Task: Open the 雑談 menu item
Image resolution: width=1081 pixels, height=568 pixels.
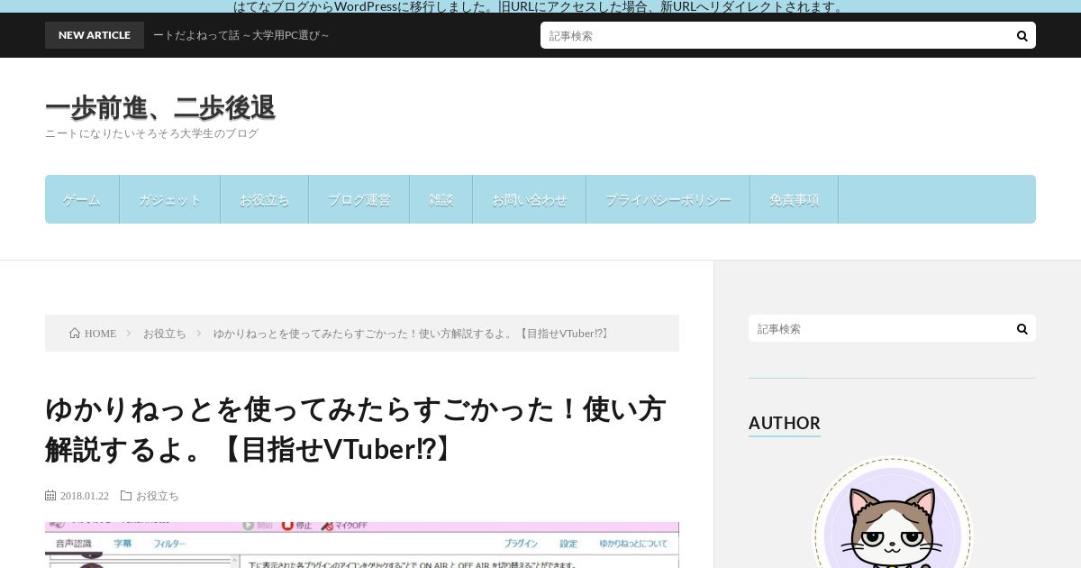Action: pyautogui.click(x=441, y=199)
